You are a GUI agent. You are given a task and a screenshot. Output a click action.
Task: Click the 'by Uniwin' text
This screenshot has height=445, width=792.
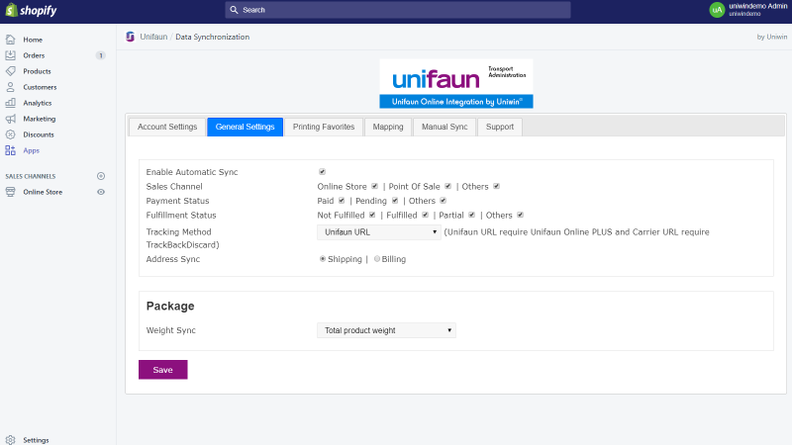(x=772, y=37)
